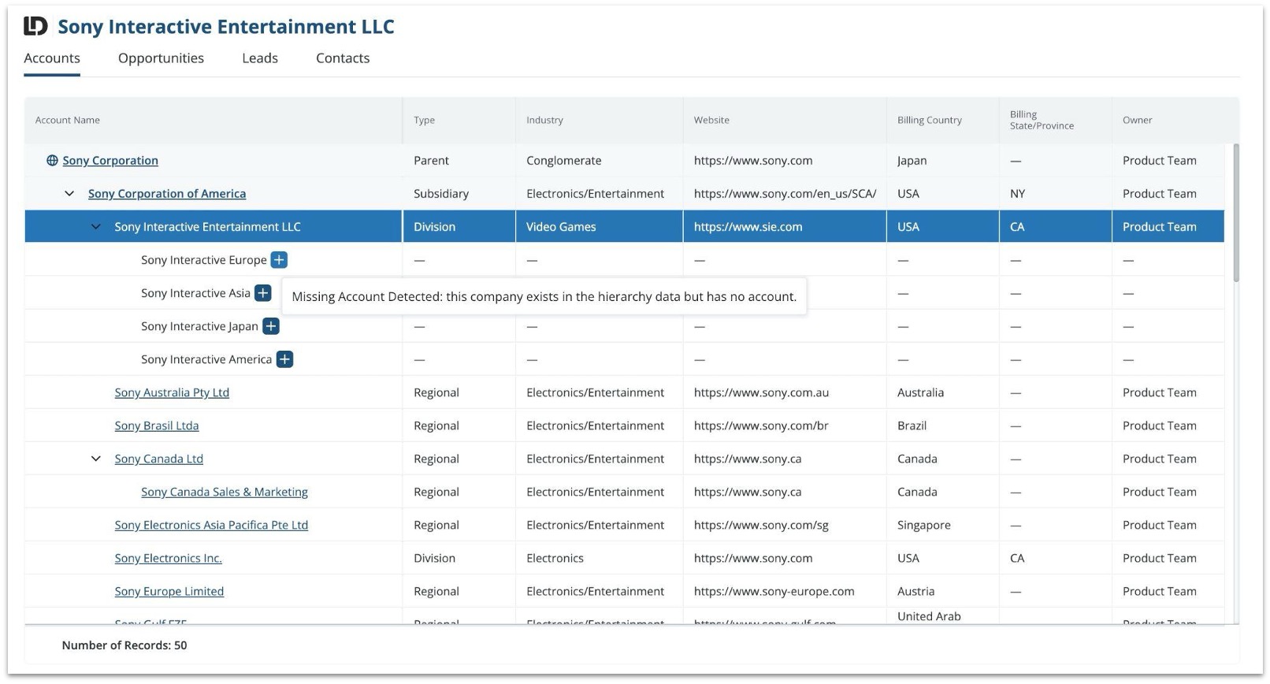1270x684 pixels.
Task: Click Sony Canada Sales & Marketing link
Action: point(225,492)
